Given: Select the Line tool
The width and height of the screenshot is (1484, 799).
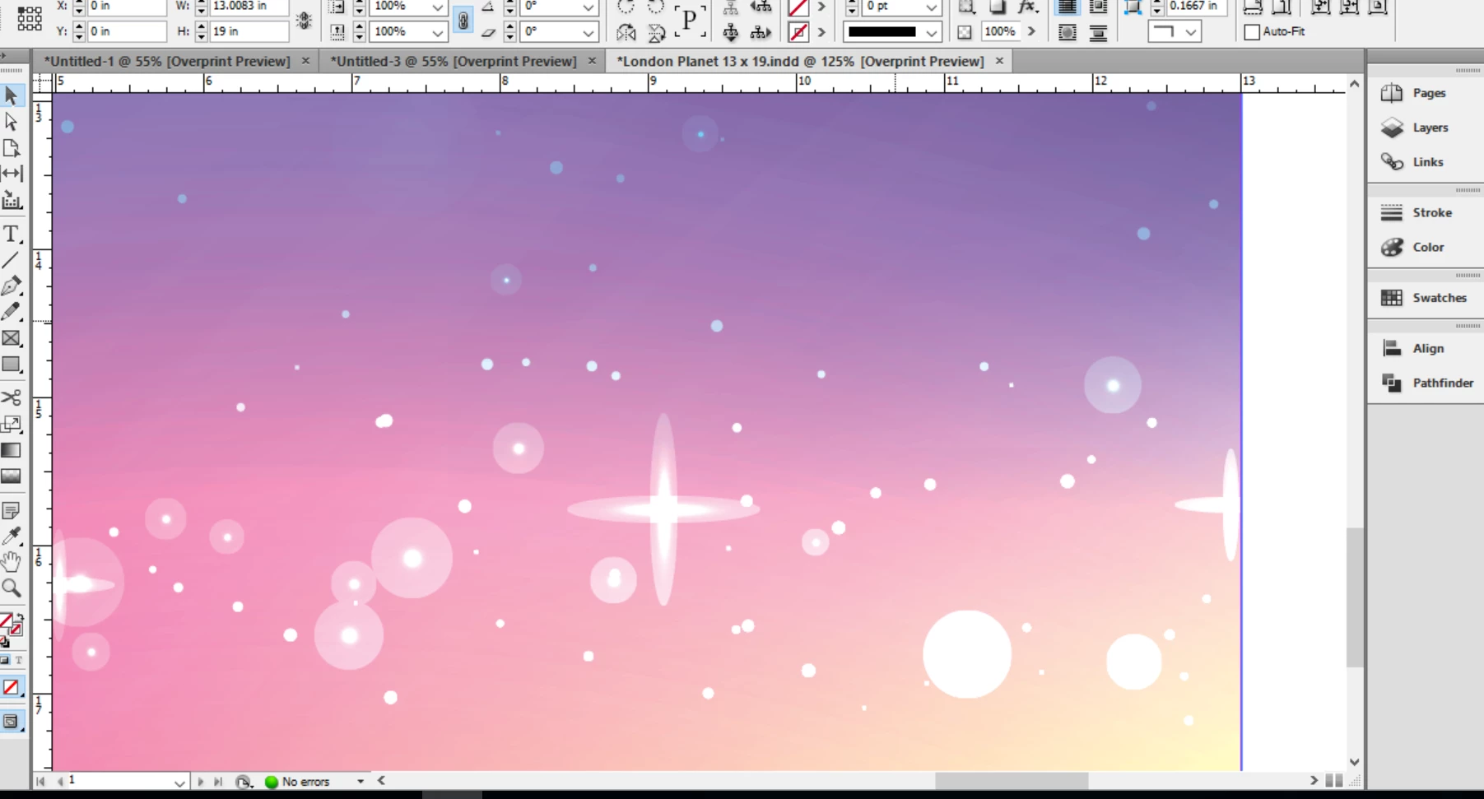Looking at the screenshot, I should tap(12, 261).
